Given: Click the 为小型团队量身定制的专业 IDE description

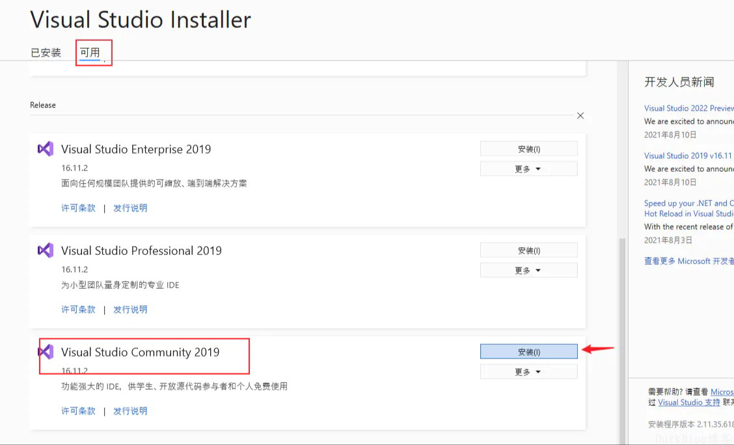Looking at the screenshot, I should point(120,285).
